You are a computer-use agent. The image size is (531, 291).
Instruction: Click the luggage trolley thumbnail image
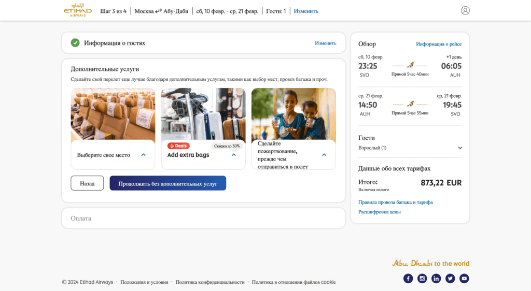coord(203,114)
